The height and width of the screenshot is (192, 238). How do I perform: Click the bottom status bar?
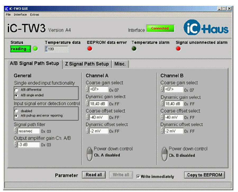[x=118, y=185]
